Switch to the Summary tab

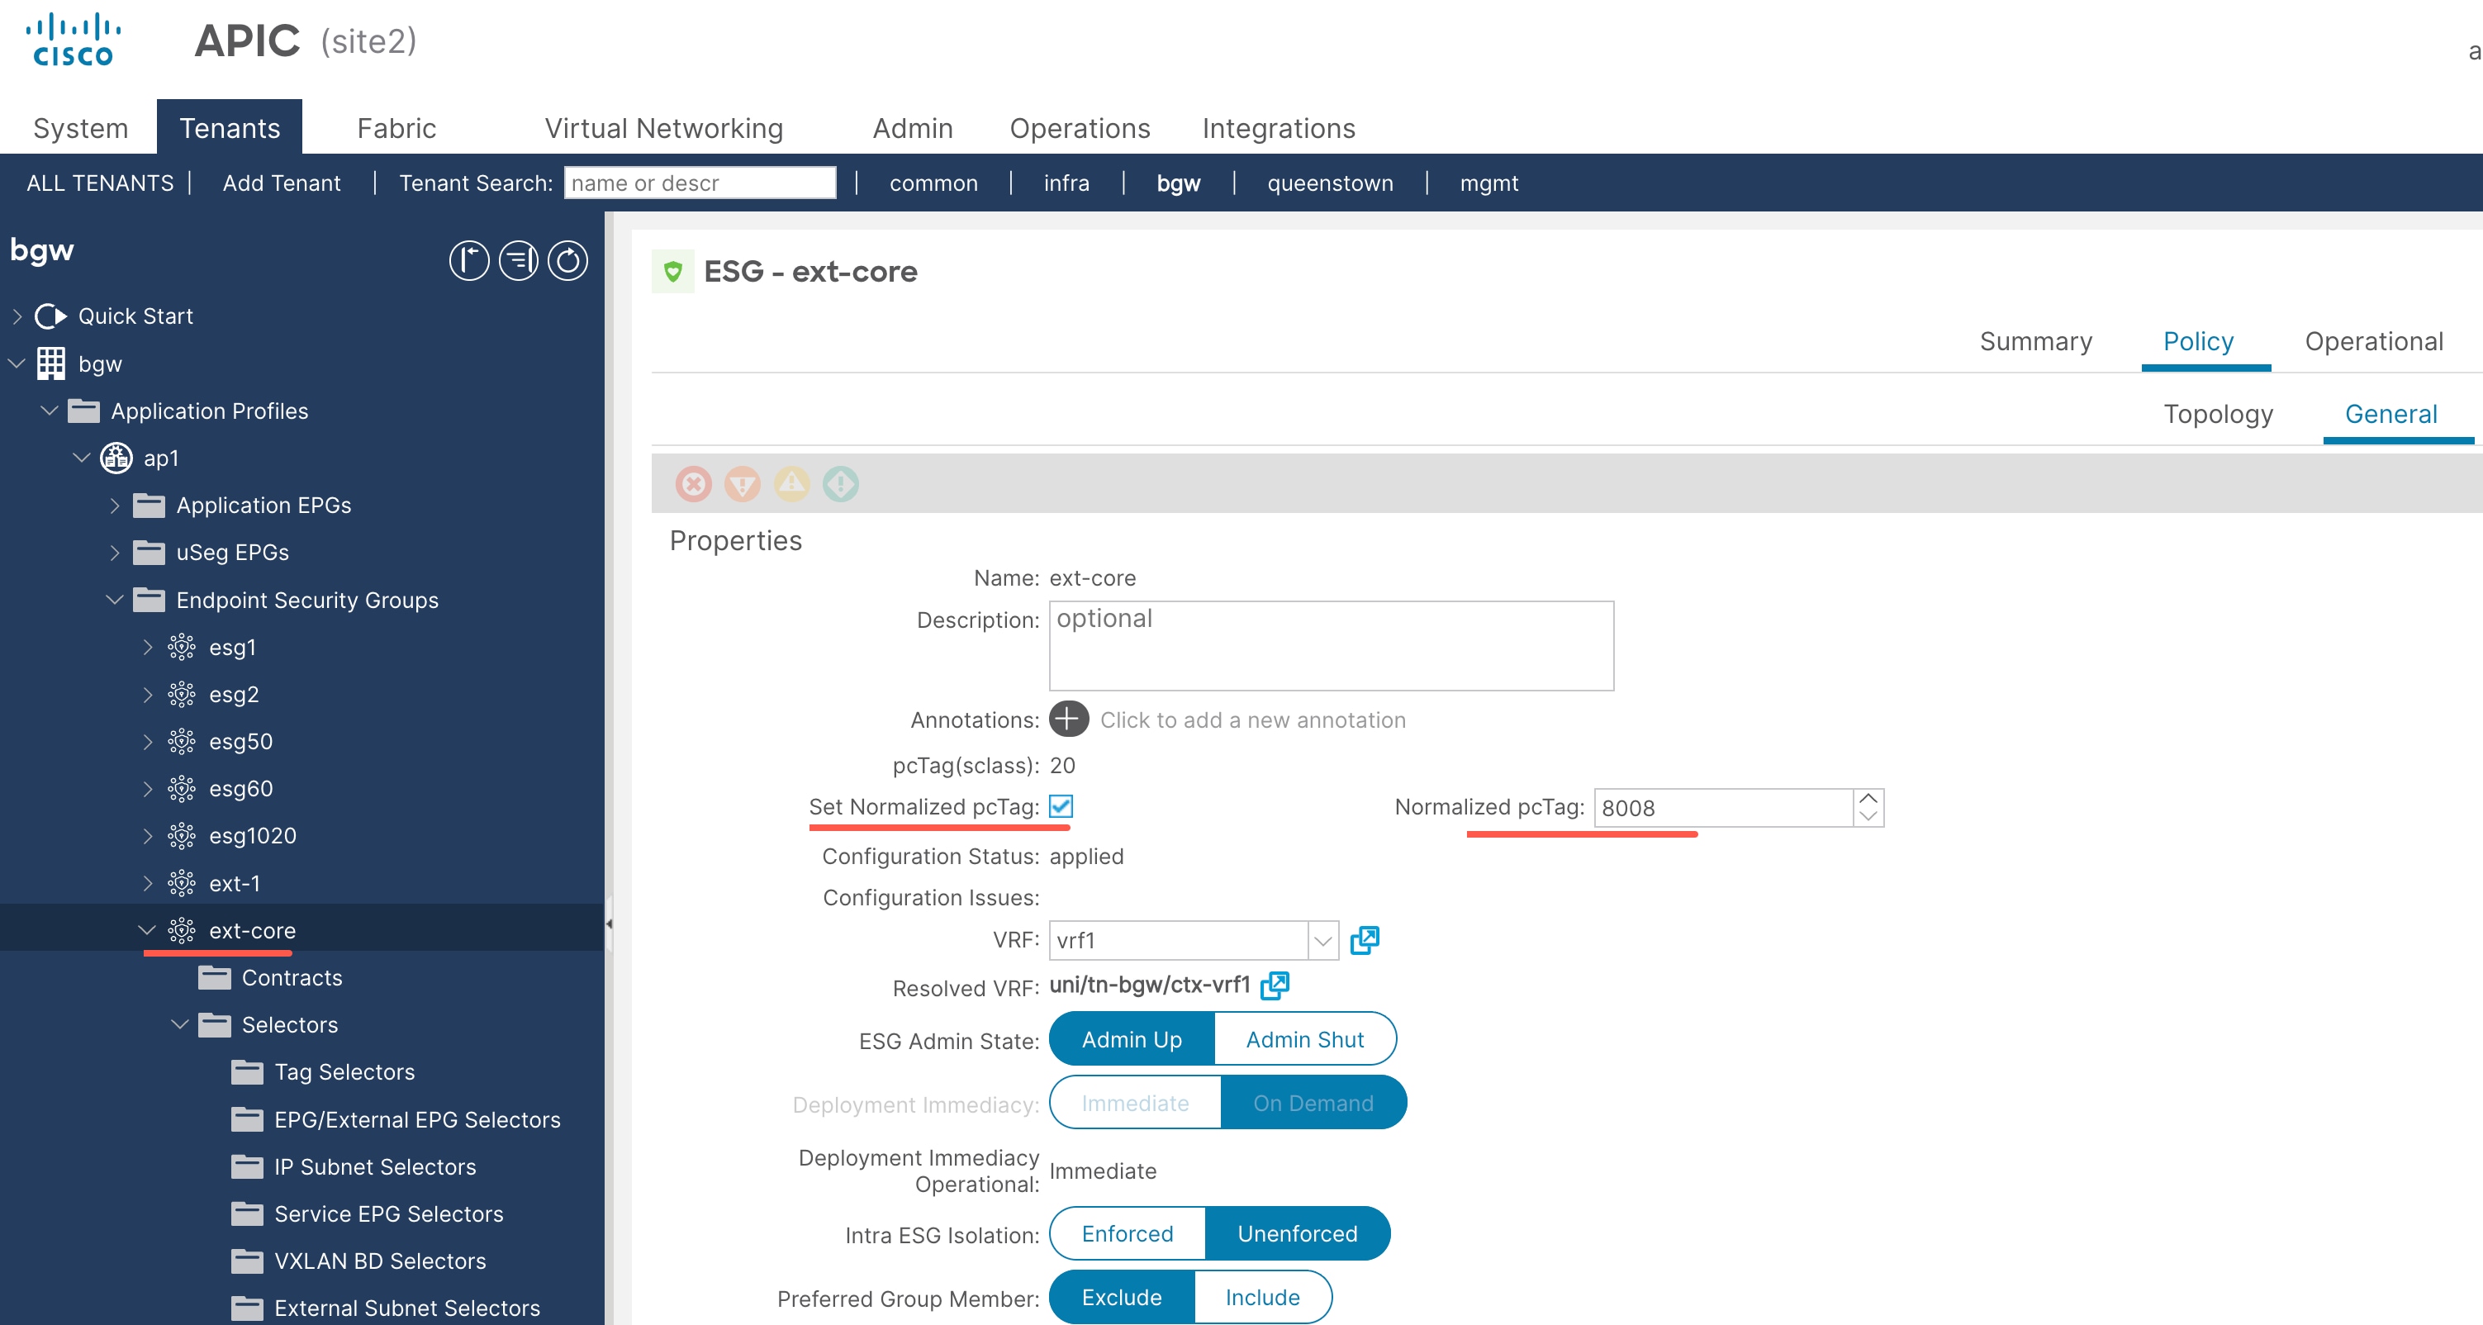tap(2034, 341)
